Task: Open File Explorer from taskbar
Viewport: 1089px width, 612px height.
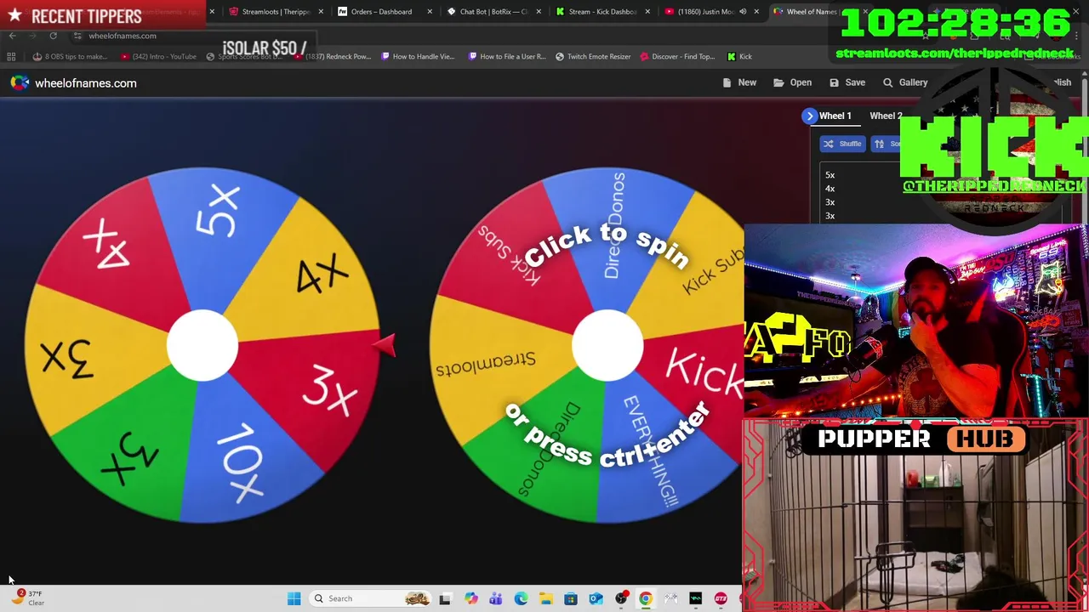Action: click(x=545, y=598)
